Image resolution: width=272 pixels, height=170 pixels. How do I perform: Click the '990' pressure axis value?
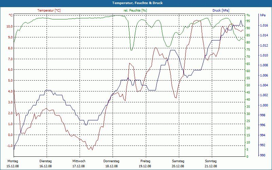pos(262,155)
